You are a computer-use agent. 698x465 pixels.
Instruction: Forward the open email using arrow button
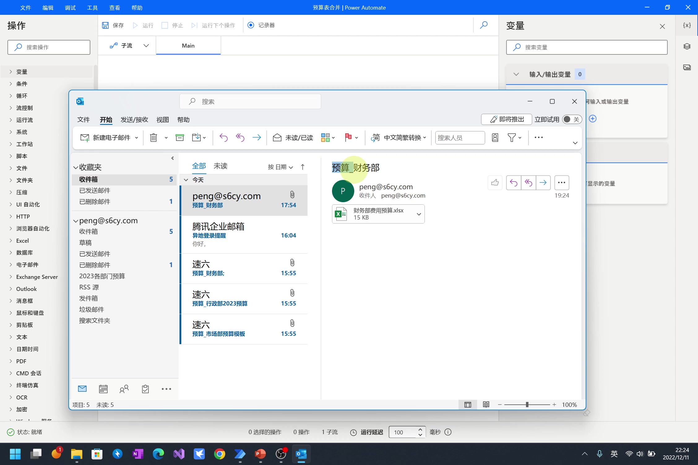coord(543,183)
